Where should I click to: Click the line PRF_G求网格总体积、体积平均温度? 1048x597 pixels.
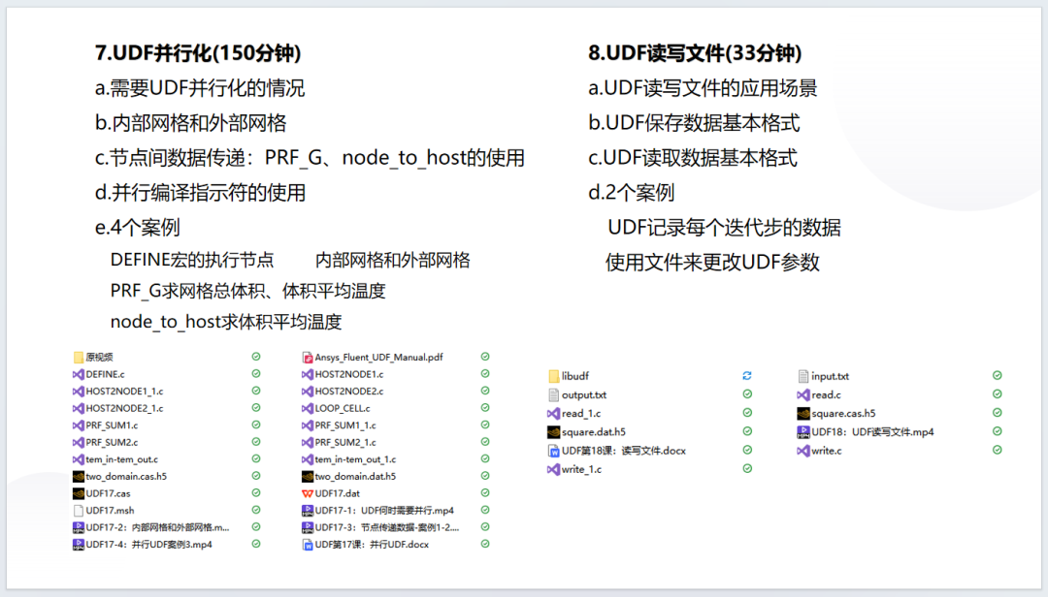pos(248,291)
